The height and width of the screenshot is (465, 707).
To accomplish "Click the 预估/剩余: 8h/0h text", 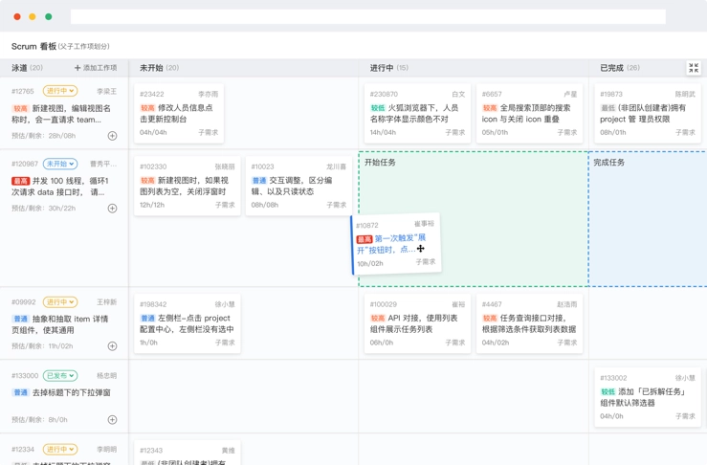I will pos(39,419).
